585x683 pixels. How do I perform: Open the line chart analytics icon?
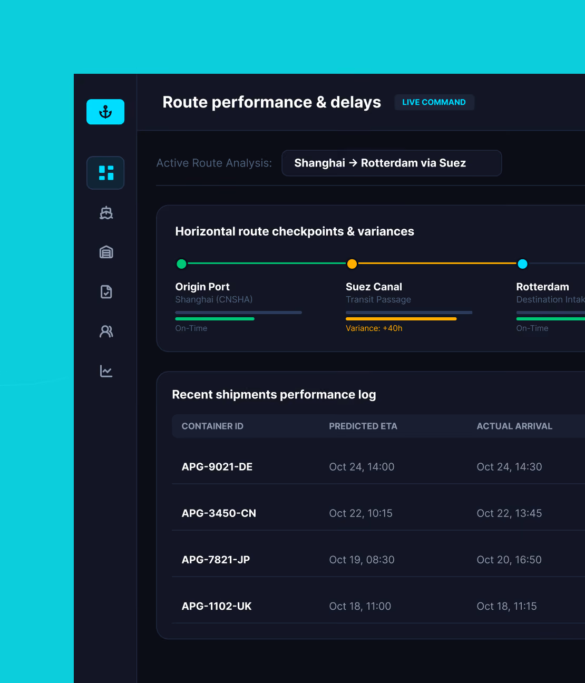(106, 371)
